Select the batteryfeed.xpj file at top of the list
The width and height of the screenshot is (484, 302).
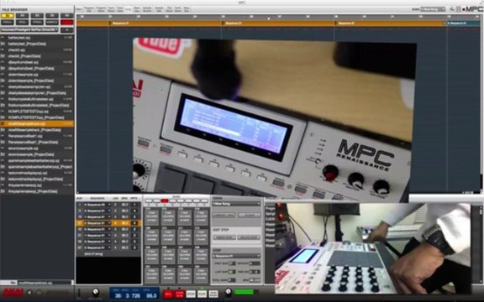[37, 38]
